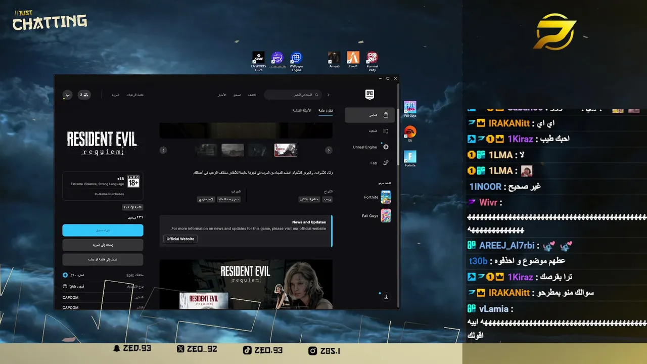The width and height of the screenshot is (647, 364).
Task: Select the controller support feature tag
Action: click(x=228, y=199)
